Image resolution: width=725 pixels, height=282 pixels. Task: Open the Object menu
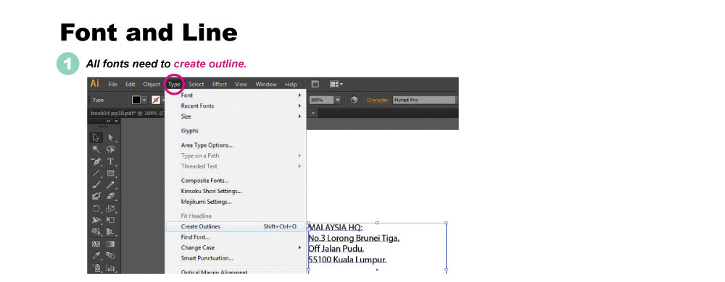pyautogui.click(x=152, y=85)
